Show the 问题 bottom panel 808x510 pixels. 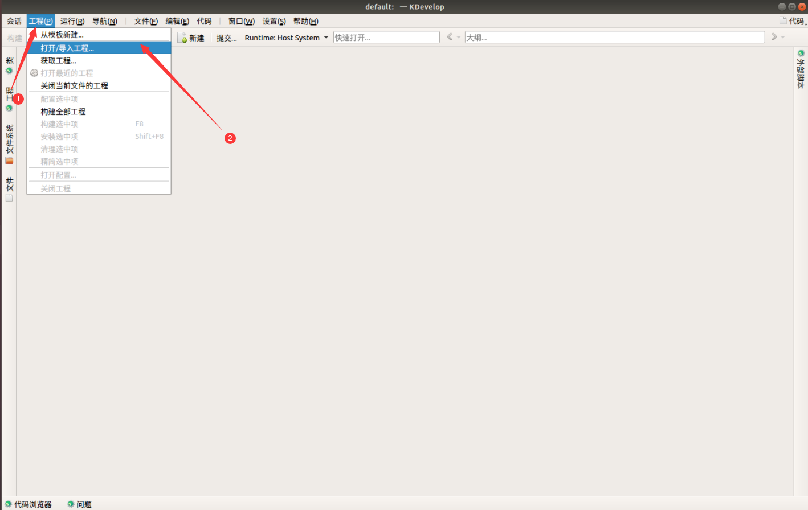[79, 504]
